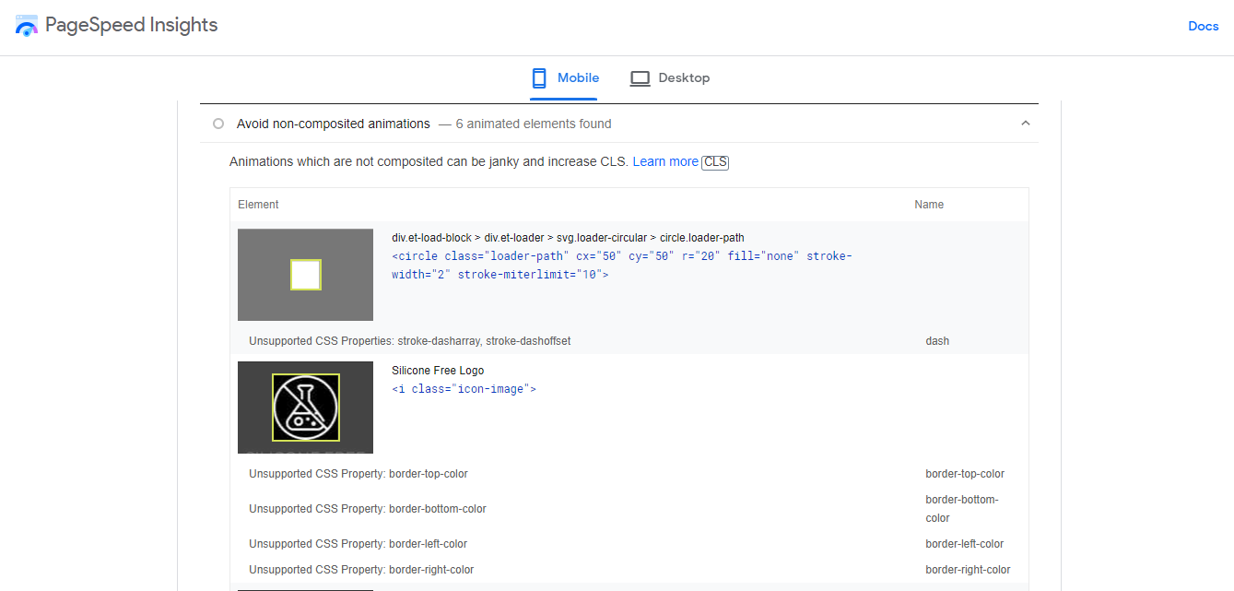
Task: Select the icon-image code snippet
Action: click(x=464, y=389)
